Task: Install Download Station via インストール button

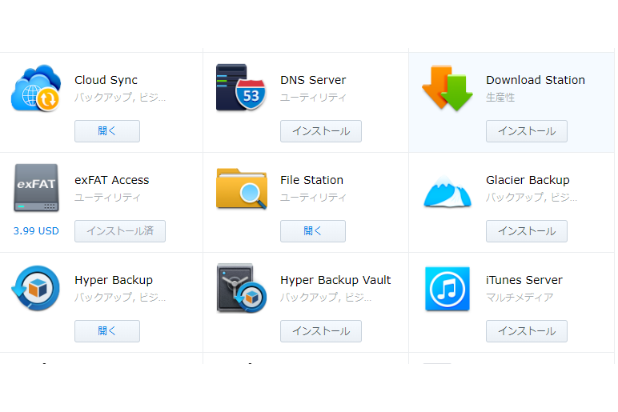Action: point(527,131)
